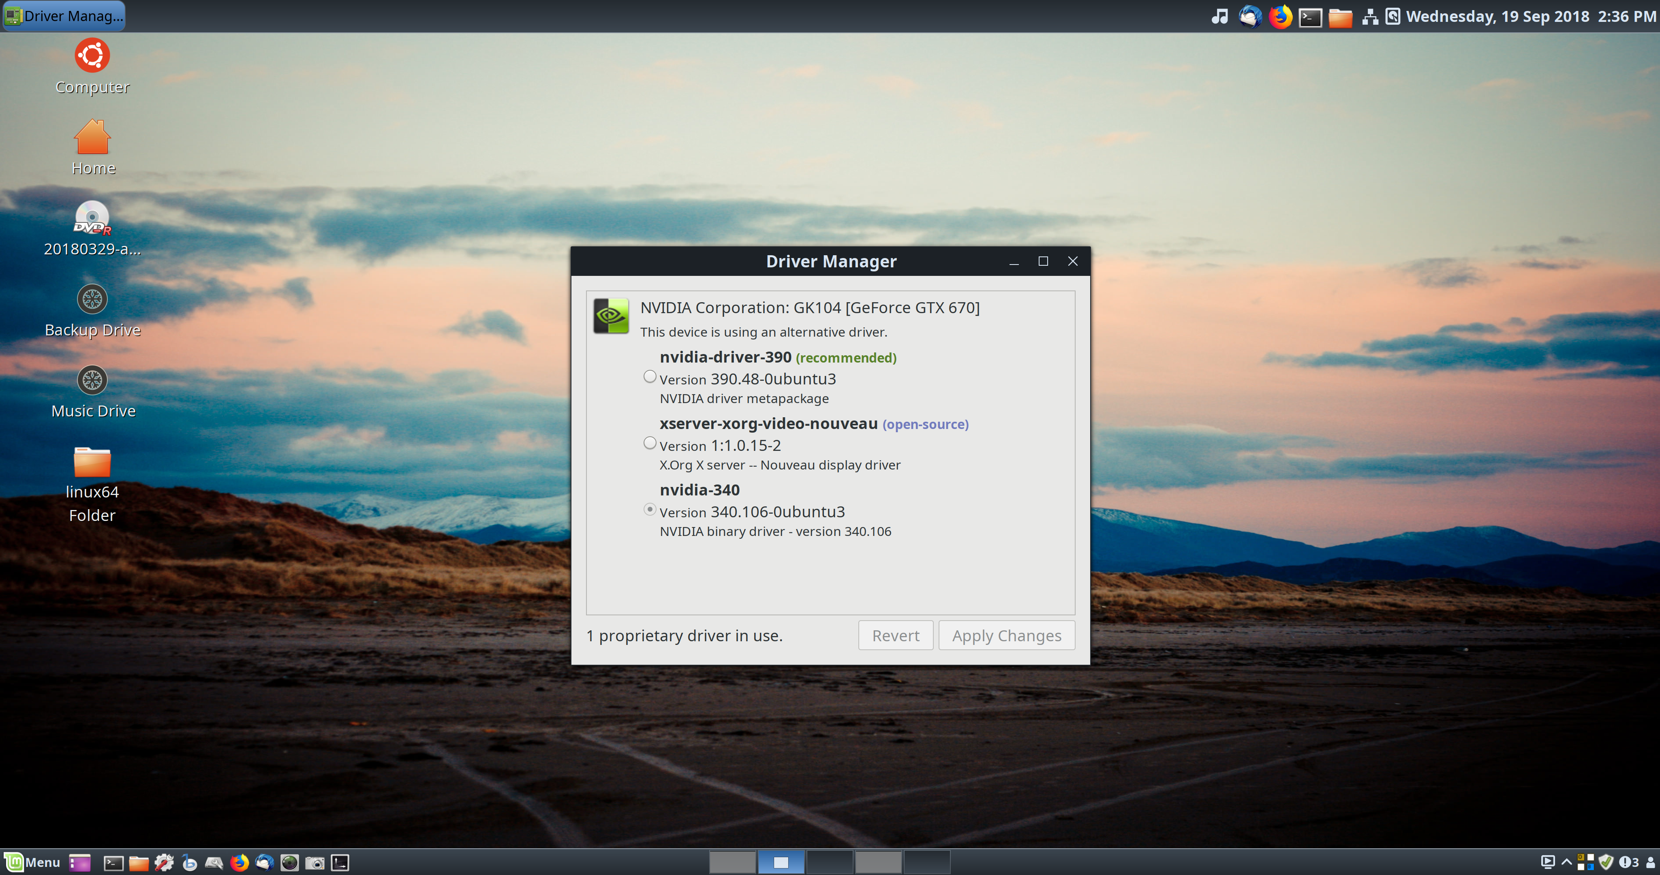
Task: Click the '(open-source)' label
Action: [x=925, y=425]
